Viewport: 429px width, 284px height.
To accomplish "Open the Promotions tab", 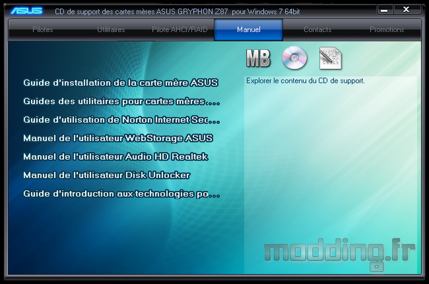I will [387, 29].
